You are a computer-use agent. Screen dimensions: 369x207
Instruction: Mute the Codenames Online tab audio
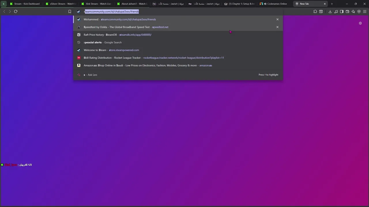tap(265, 4)
